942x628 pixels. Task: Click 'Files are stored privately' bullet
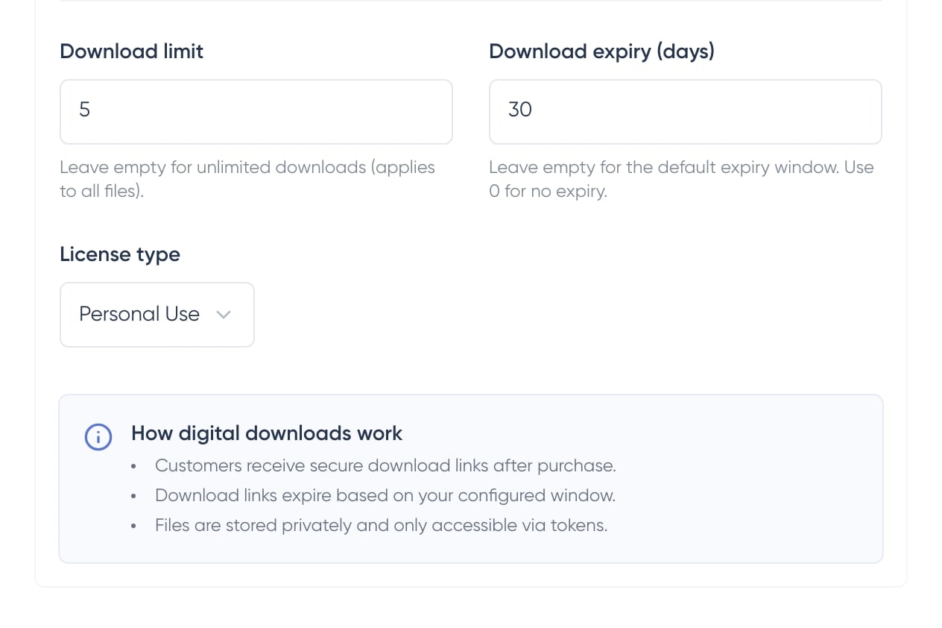(x=381, y=525)
